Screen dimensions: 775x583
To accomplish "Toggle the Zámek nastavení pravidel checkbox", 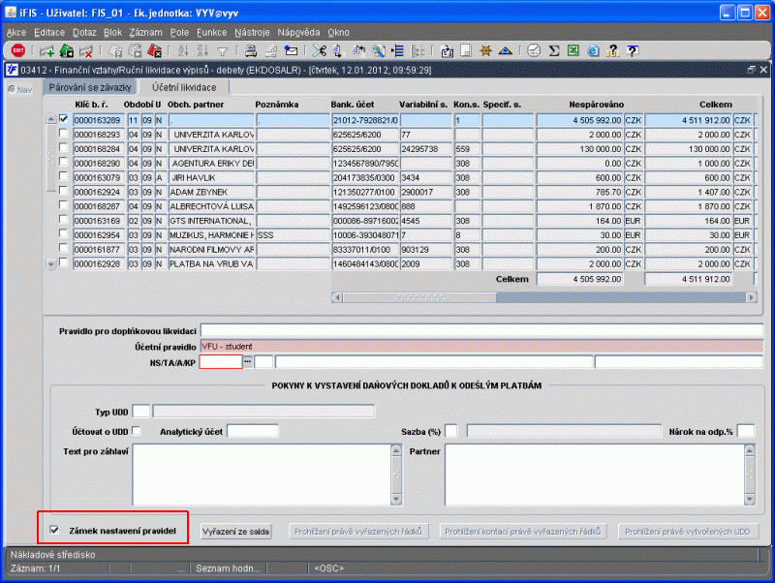I will (54, 530).
